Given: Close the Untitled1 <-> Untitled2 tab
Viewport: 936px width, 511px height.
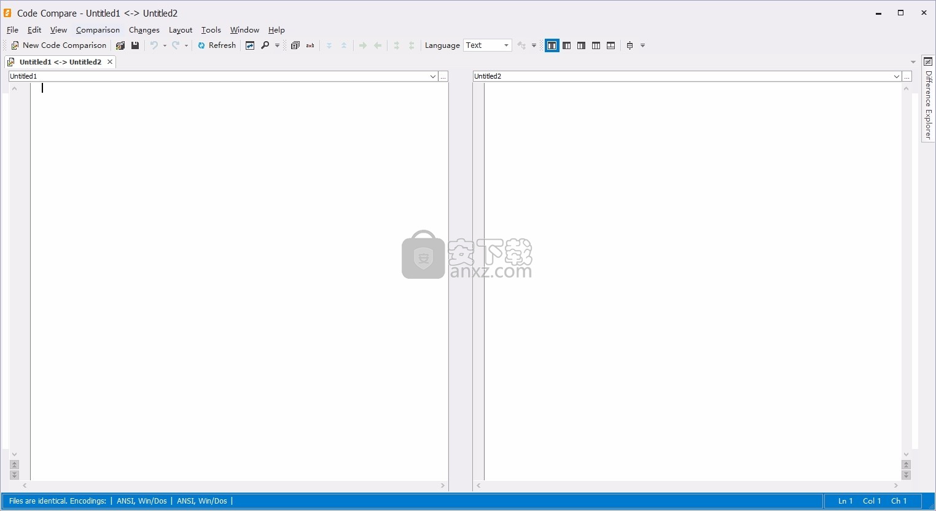Looking at the screenshot, I should [x=110, y=62].
